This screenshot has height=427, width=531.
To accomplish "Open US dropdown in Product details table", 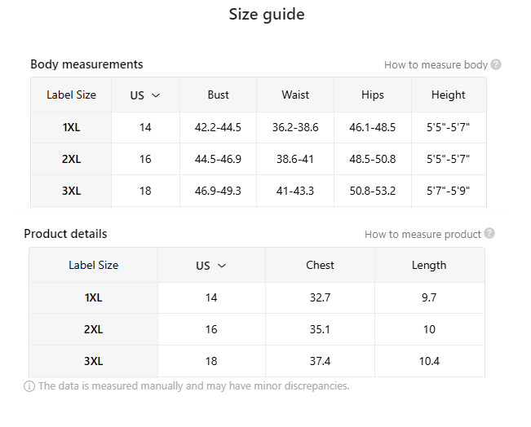I will [x=211, y=266].
